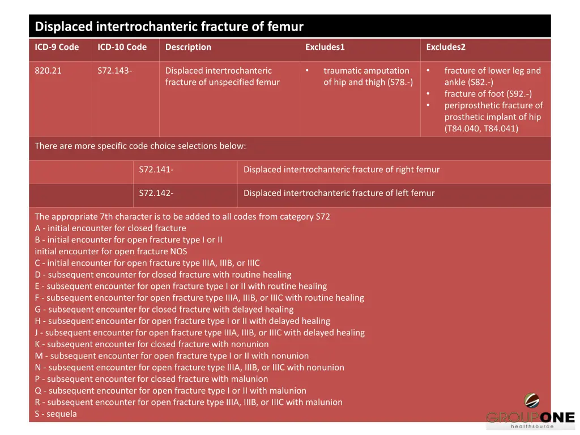The image size is (580, 435).
Task: Click 'traumatic amputation of hip and thigh (S78.-)'
Action: [x=368, y=76]
